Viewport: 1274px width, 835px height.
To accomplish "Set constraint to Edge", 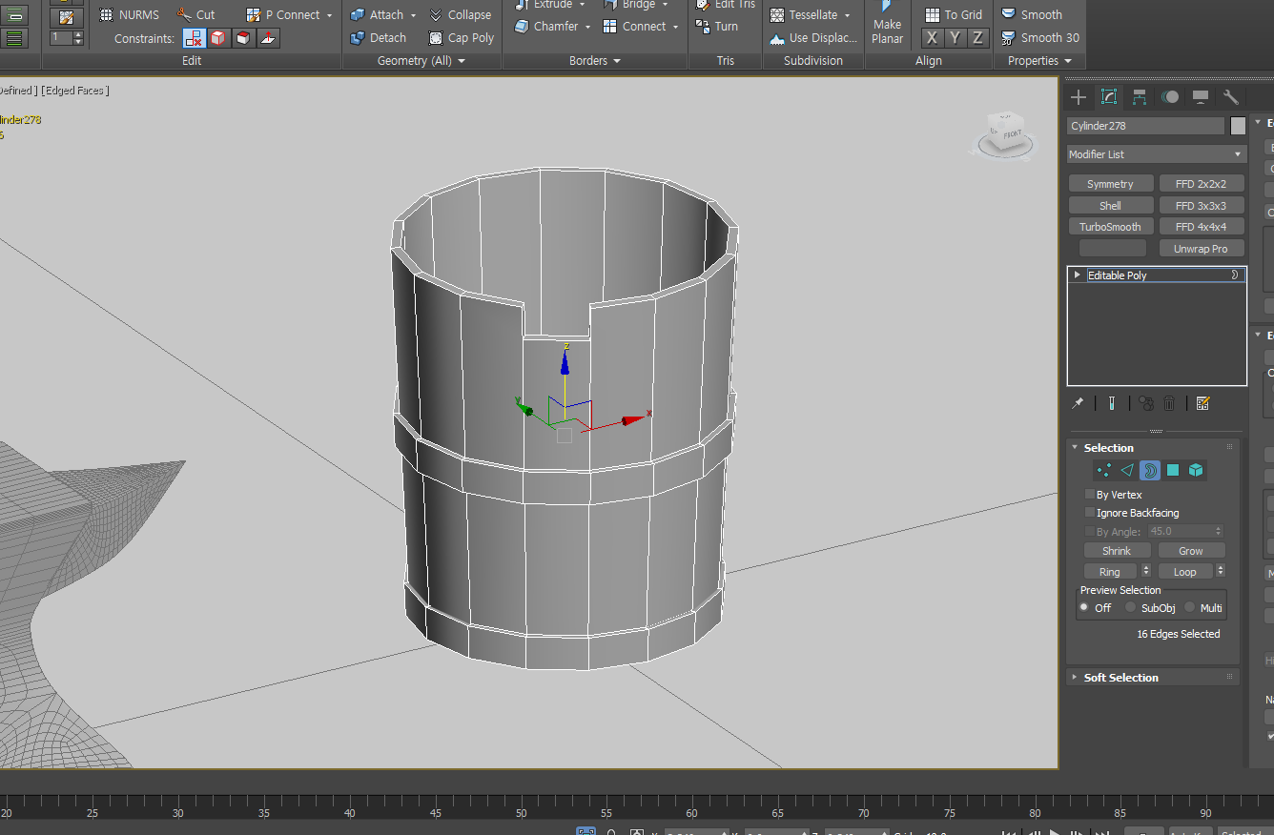I will click(x=219, y=38).
